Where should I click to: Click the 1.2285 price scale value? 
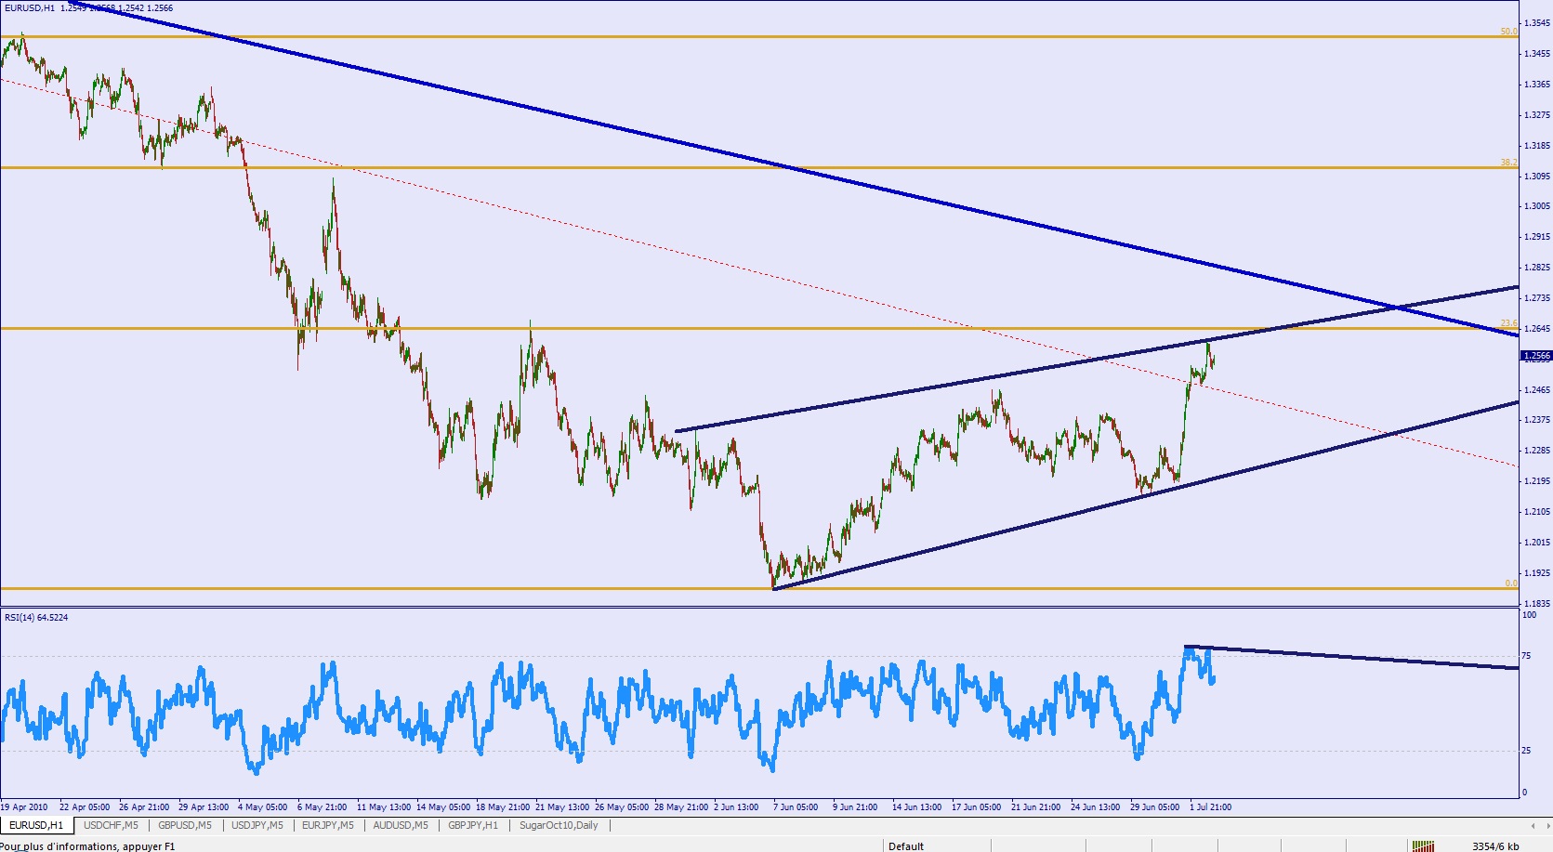click(1537, 451)
